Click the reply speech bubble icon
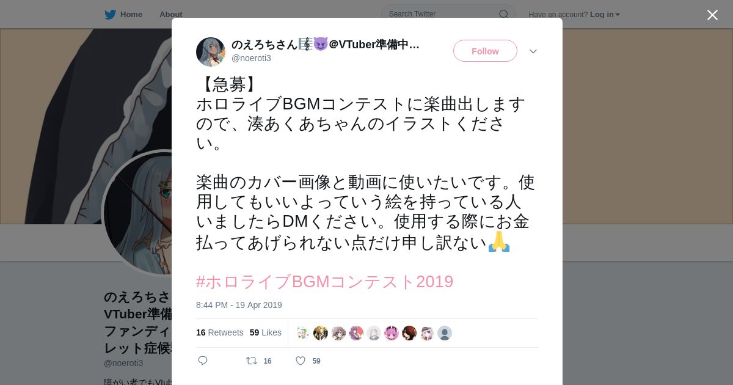Screen dimensions: 733x385 click(x=203, y=361)
